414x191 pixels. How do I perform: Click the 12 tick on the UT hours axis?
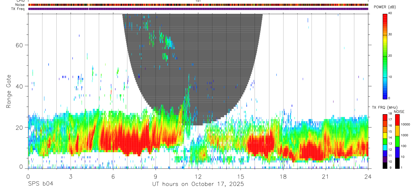pyautogui.click(x=198, y=177)
